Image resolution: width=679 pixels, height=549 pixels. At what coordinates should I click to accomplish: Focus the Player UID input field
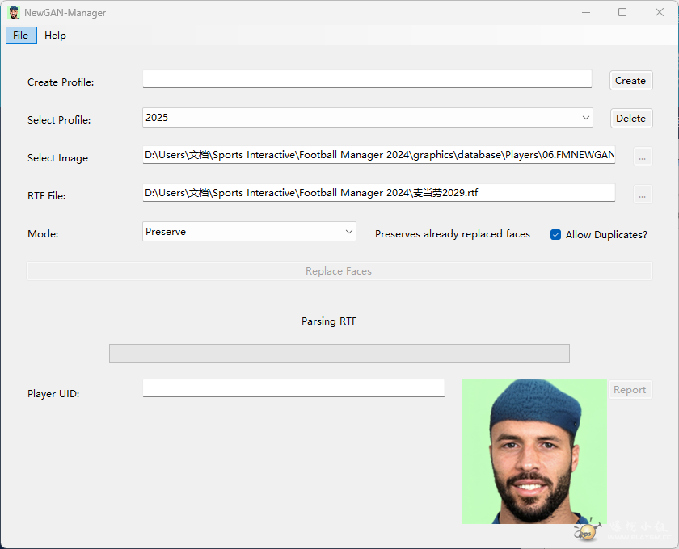[293, 388]
